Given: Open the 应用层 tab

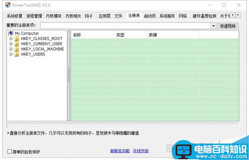Looking at the screenshot, I should click(x=104, y=16).
